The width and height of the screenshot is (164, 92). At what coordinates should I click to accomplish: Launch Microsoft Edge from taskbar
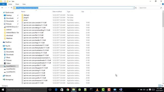[x=56, y=90]
